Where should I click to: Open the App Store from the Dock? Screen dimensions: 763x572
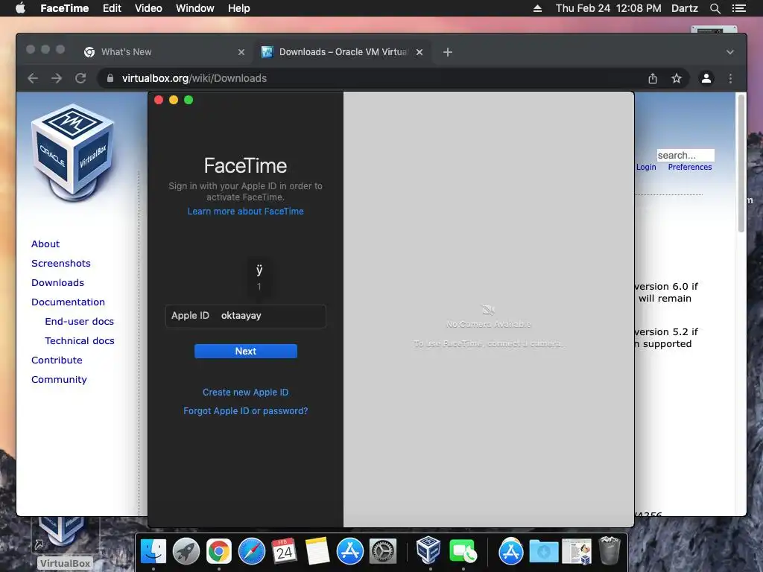350,551
